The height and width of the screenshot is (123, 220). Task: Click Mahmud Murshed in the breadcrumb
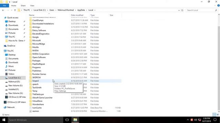click(66, 10)
